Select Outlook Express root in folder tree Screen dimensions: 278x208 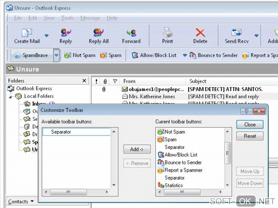30,88
